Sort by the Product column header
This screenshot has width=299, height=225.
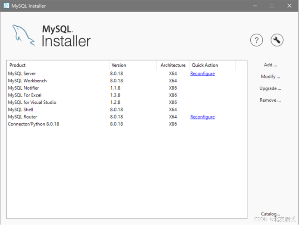click(x=58, y=65)
